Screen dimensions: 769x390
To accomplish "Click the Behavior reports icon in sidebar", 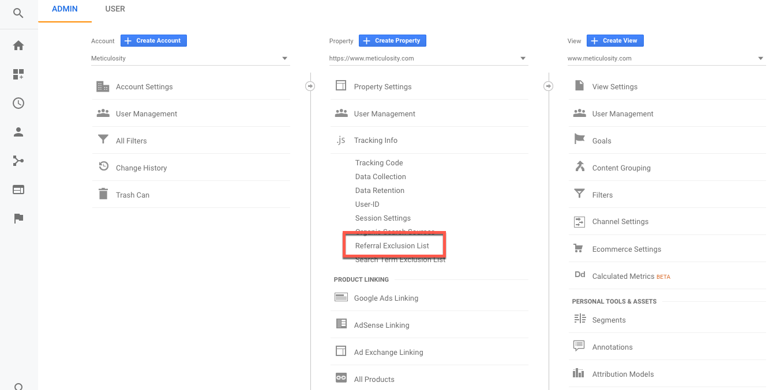I will [x=17, y=189].
